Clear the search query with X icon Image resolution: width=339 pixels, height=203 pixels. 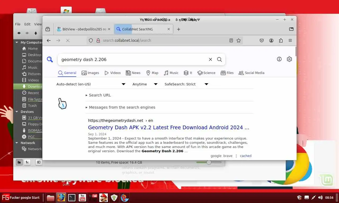(x=210, y=59)
